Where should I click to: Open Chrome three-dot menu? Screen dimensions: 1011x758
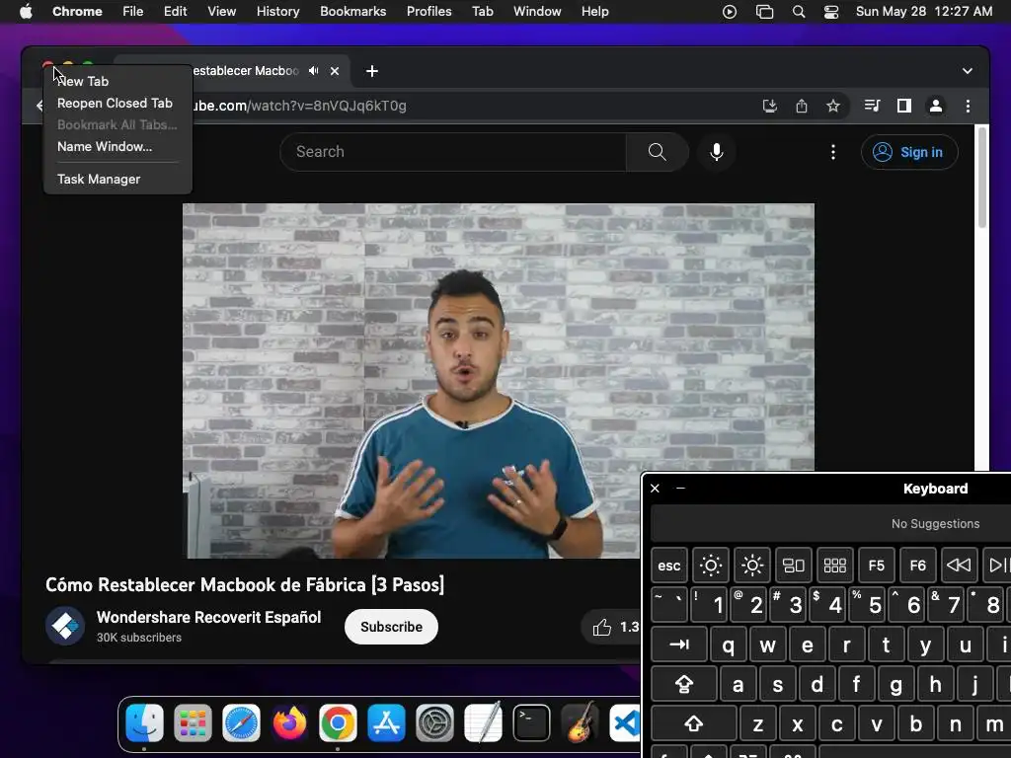pyautogui.click(x=968, y=106)
